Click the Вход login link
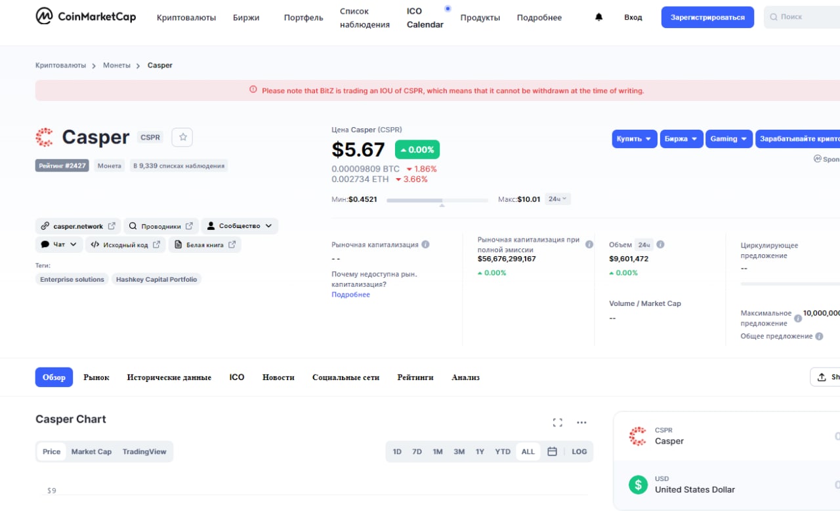The image size is (840, 511). [x=633, y=17]
